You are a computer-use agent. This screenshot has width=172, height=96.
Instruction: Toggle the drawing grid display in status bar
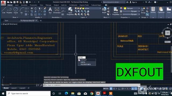111,89
